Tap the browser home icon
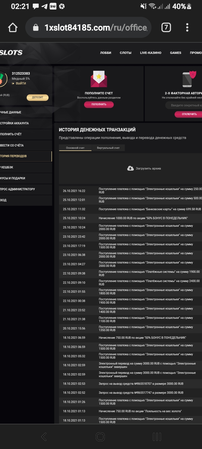 tap(13, 28)
